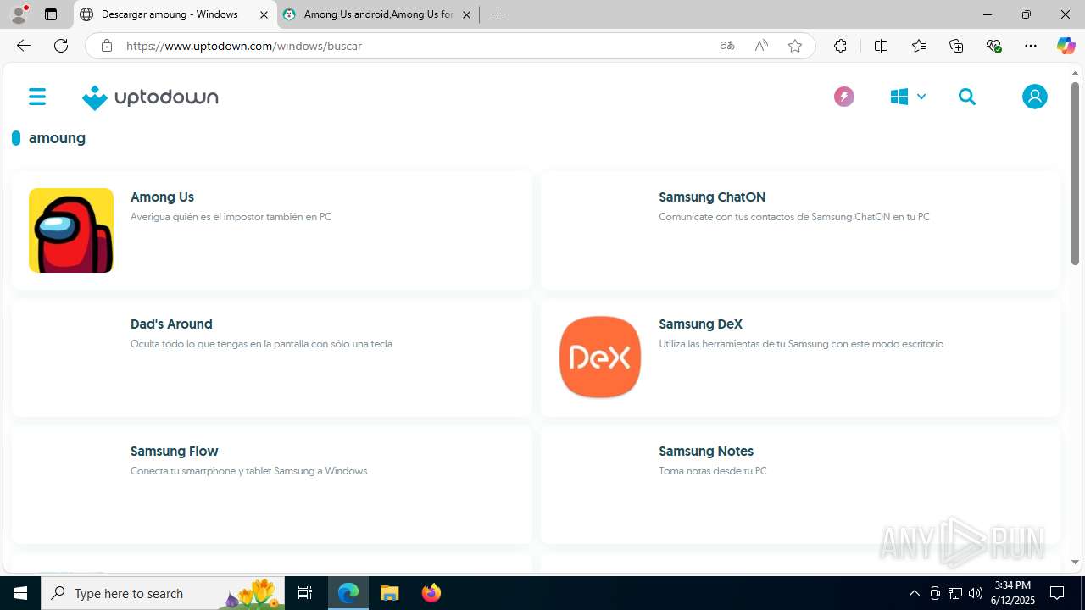This screenshot has height=610, width=1085.
Task: Open a new browser tab
Action: point(498,14)
